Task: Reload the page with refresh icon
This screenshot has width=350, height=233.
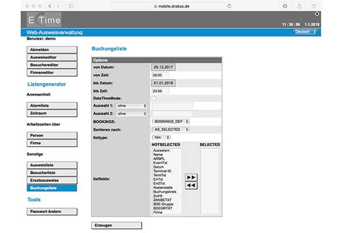Action: tap(229, 5)
